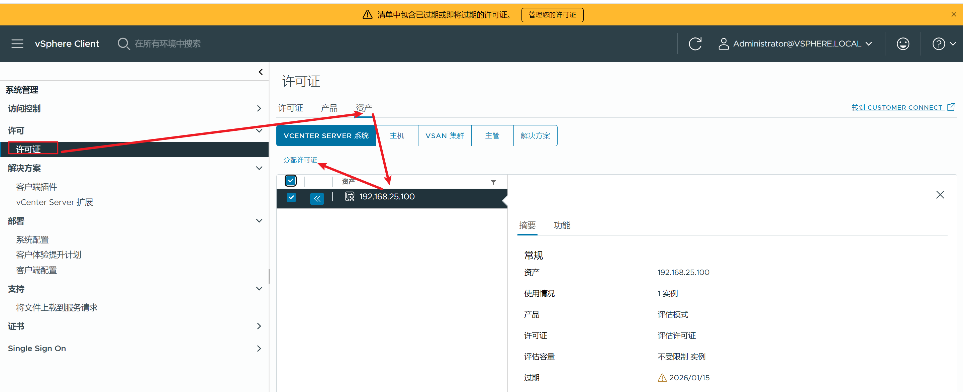Click the refresh icon in header
Image resolution: width=963 pixels, height=392 pixels.
tap(695, 44)
